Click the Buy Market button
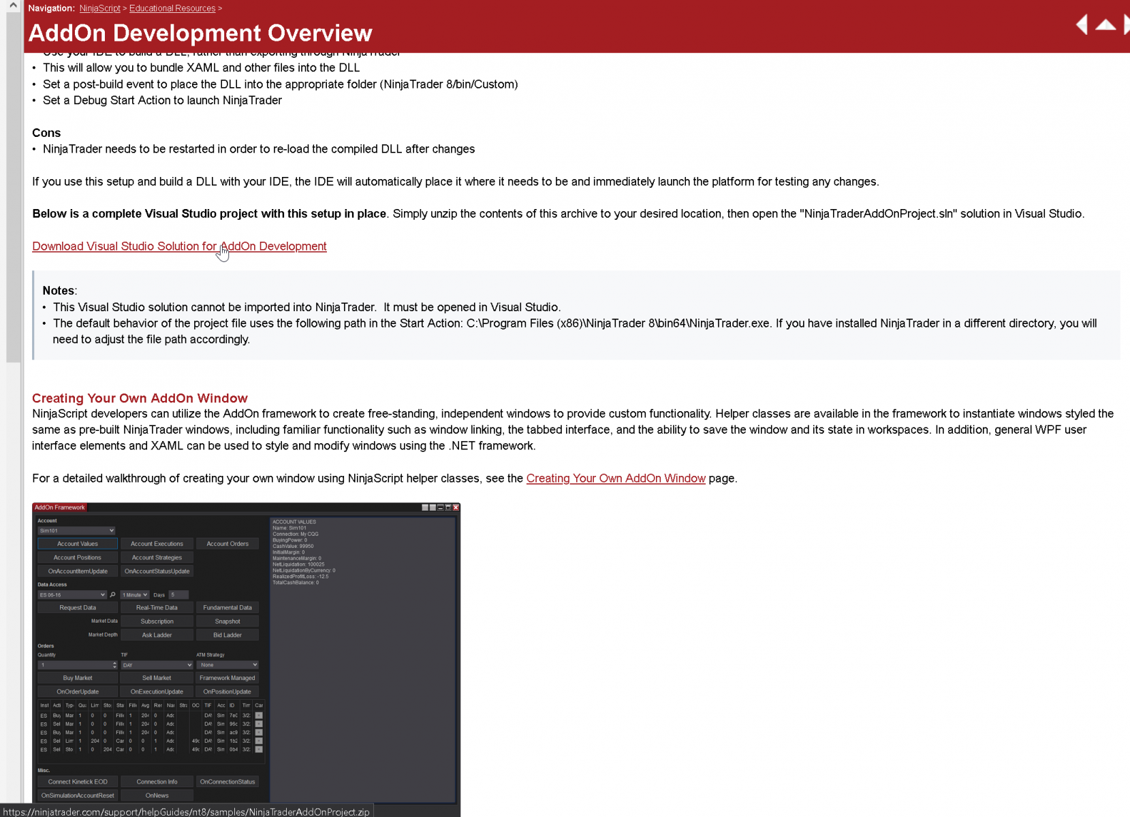 pyautogui.click(x=77, y=677)
